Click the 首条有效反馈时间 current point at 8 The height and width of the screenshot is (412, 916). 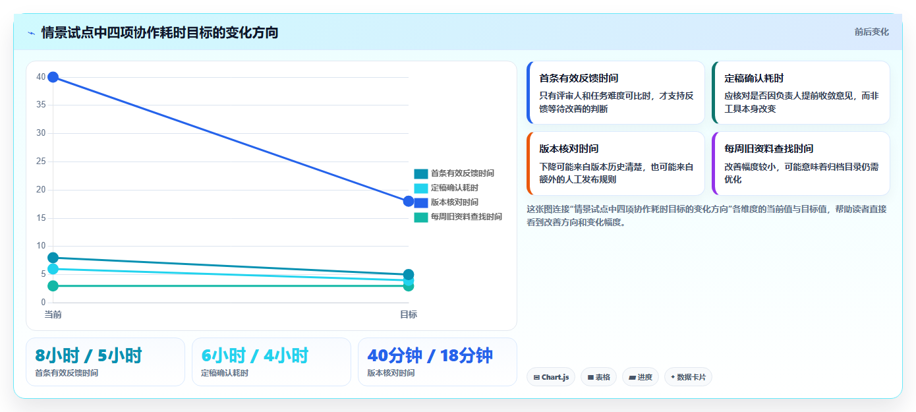pyautogui.click(x=53, y=258)
